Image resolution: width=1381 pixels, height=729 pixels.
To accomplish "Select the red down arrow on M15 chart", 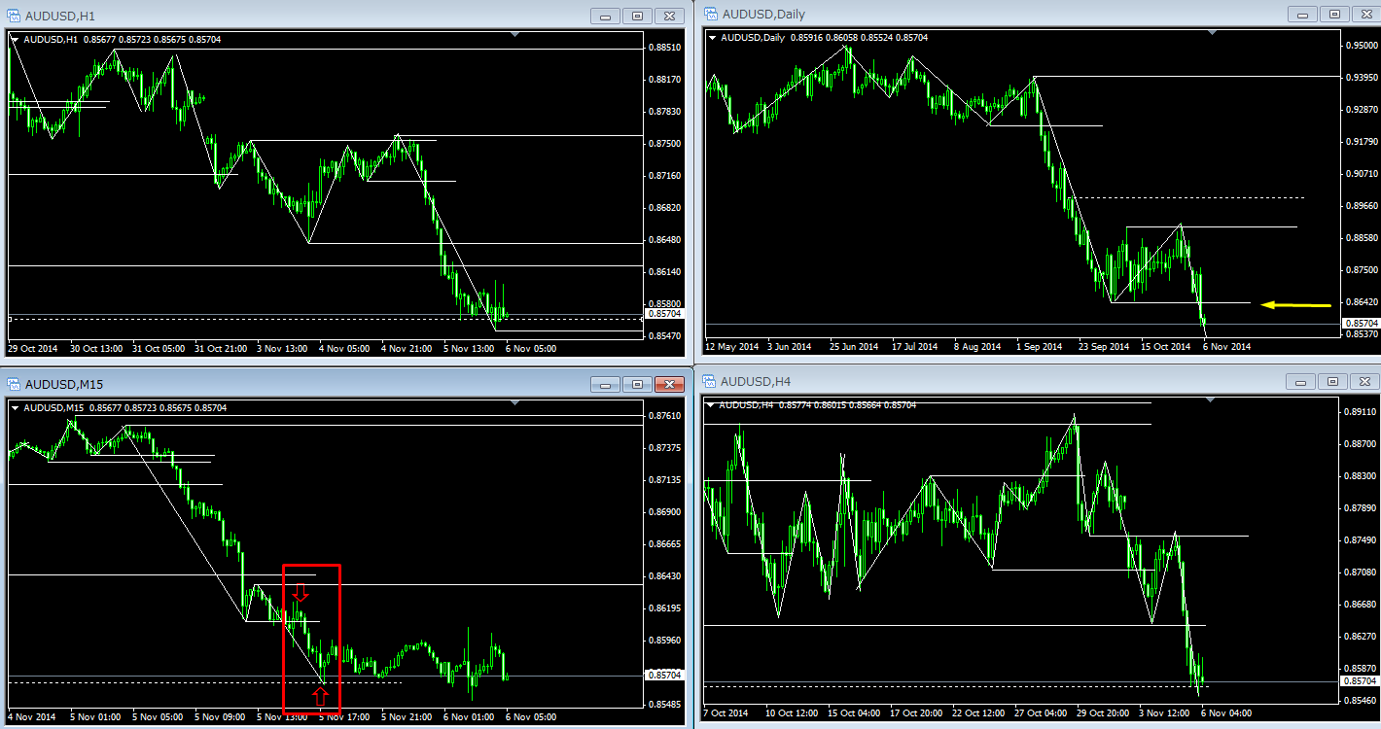I will click(301, 592).
